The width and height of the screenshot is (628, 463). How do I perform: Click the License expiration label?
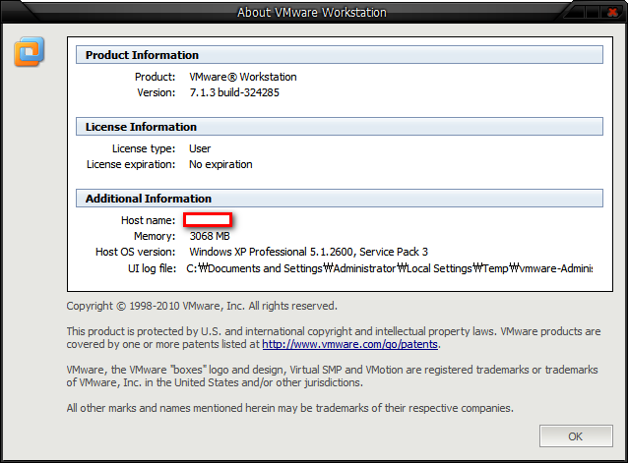click(131, 164)
